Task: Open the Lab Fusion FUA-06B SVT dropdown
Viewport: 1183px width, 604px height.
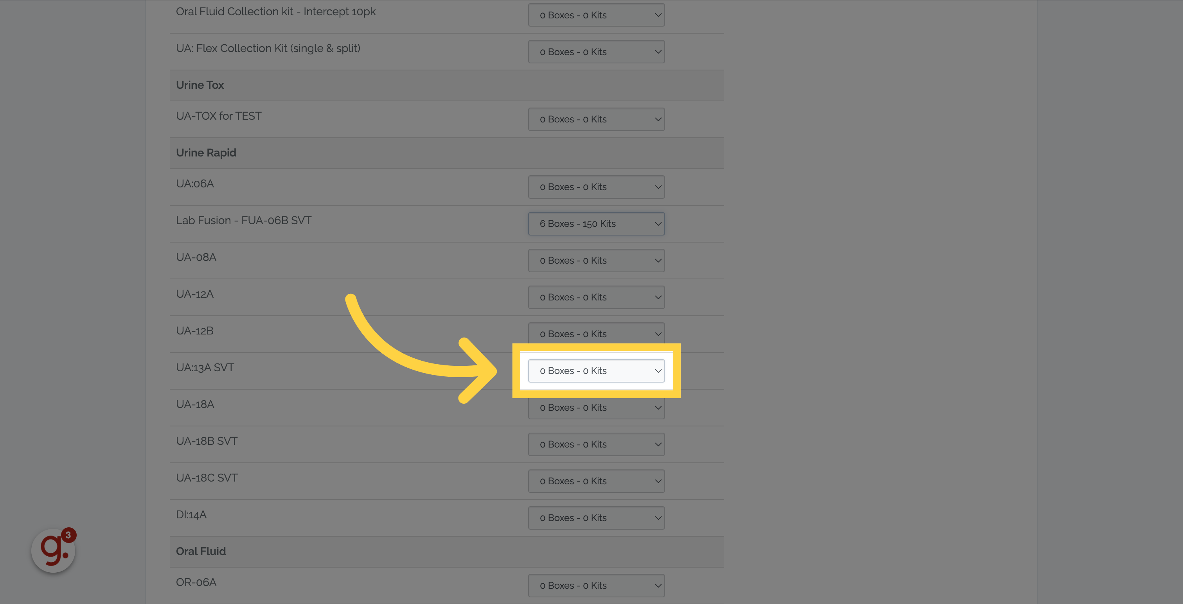Action: pyautogui.click(x=596, y=224)
